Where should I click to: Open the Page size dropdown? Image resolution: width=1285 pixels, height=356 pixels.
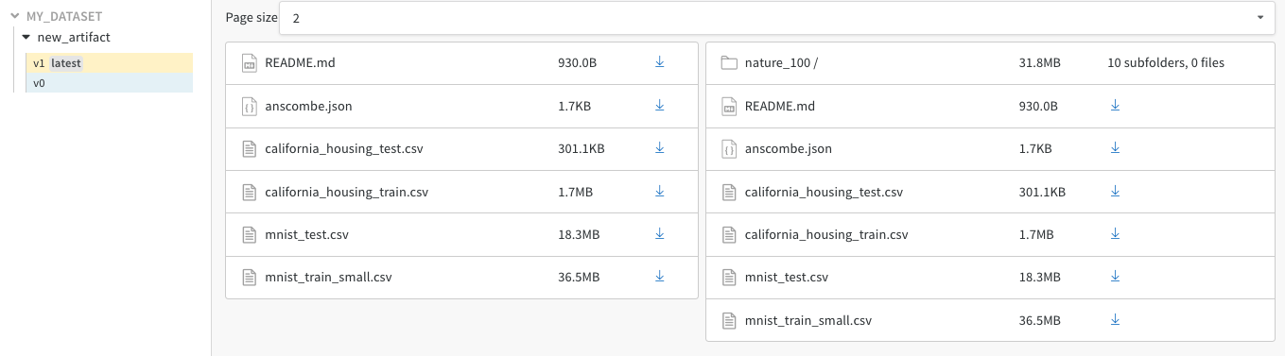point(776,18)
